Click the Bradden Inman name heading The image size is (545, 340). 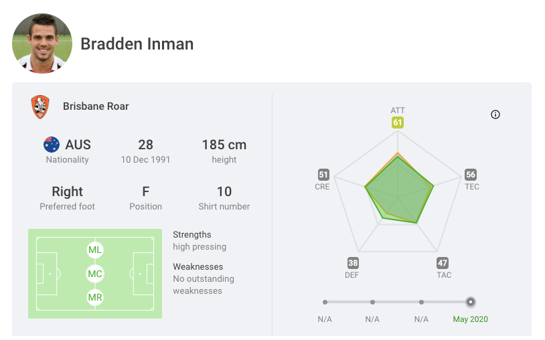coord(137,44)
